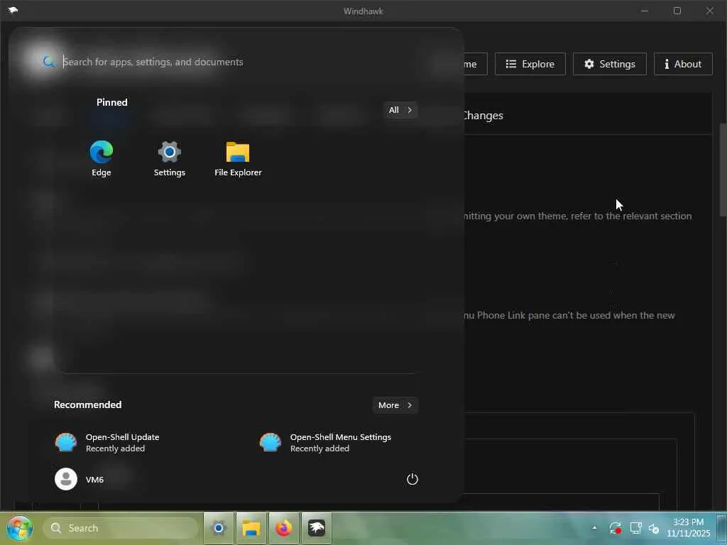This screenshot has width=727, height=545.
Task: Maximize the Windhawk window
Action: pos(677,11)
